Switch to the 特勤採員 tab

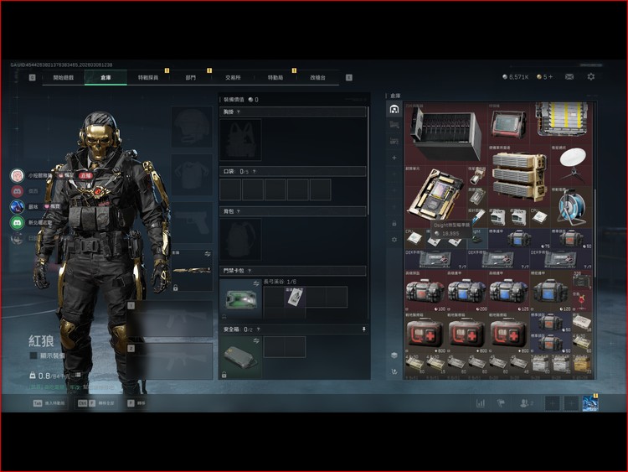(148, 77)
